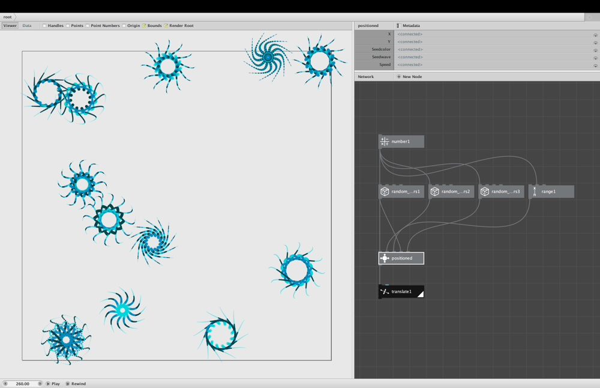
Task: Click the Rewind button label
Action: [79, 383]
